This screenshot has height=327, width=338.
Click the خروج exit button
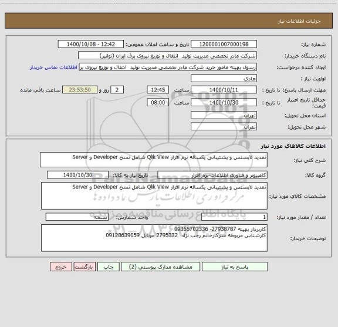click(61, 267)
